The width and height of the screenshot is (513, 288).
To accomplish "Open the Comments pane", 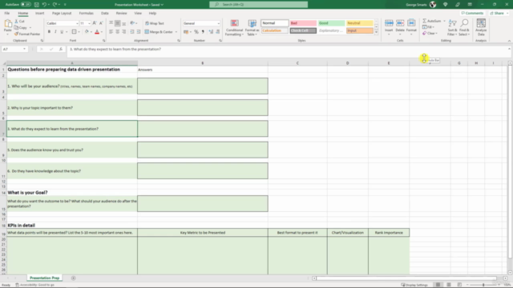I will point(472,14).
